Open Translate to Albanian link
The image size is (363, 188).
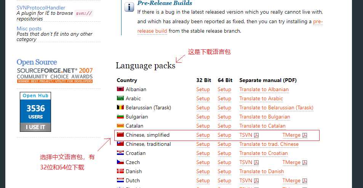264,89
